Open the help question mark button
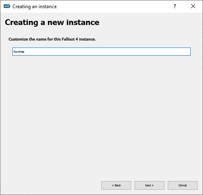This screenshot has width=203, height=195. [x=175, y=6]
